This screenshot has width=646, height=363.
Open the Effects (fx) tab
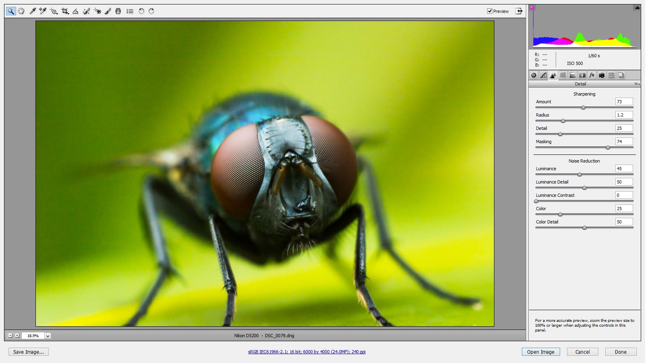click(592, 75)
